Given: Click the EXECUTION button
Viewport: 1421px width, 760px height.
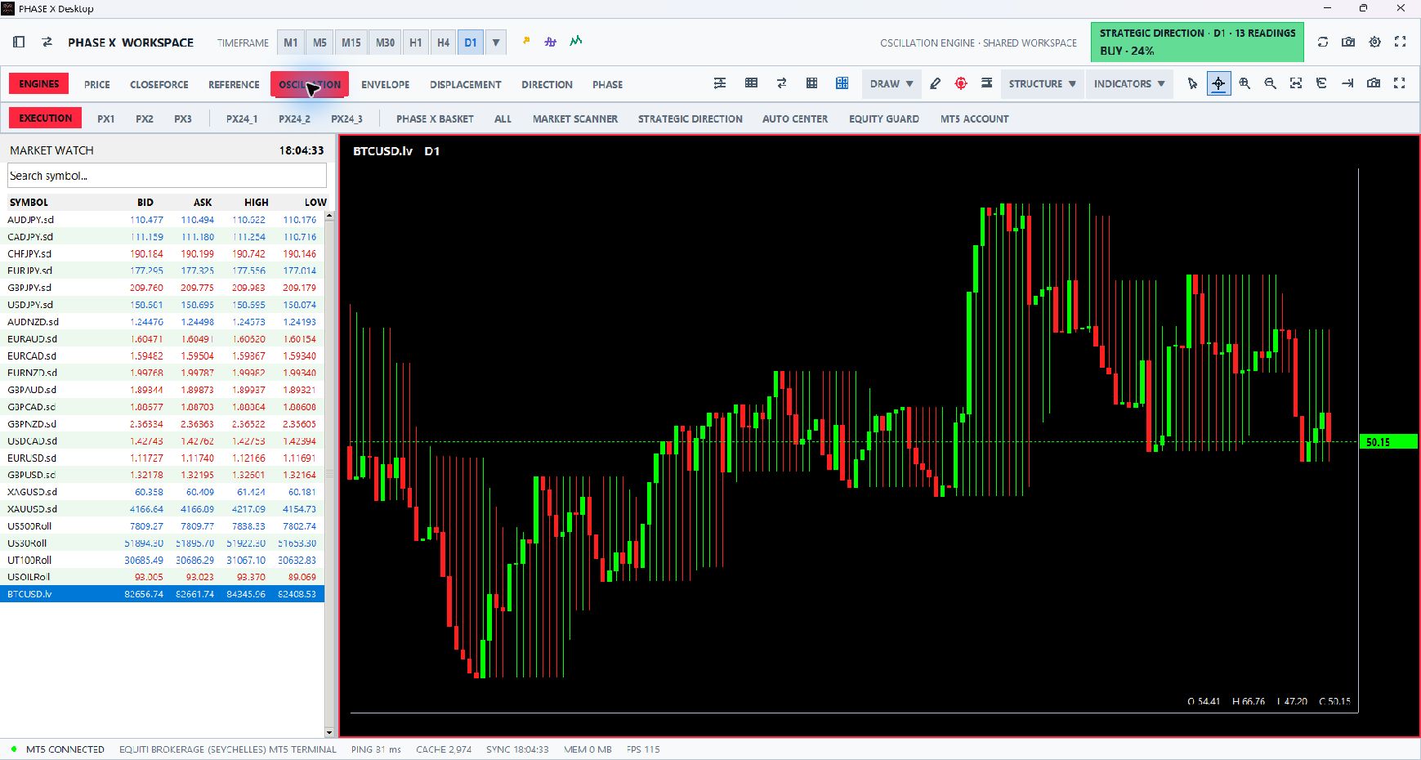Looking at the screenshot, I should pyautogui.click(x=46, y=118).
